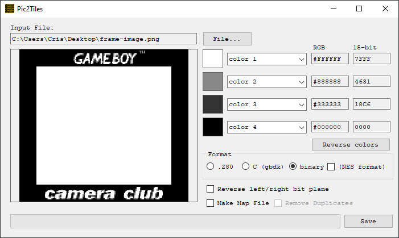Click the Game Boy camera club preview image
Image resolution: width=399 pixels, height=238 pixels.
pos(104,126)
